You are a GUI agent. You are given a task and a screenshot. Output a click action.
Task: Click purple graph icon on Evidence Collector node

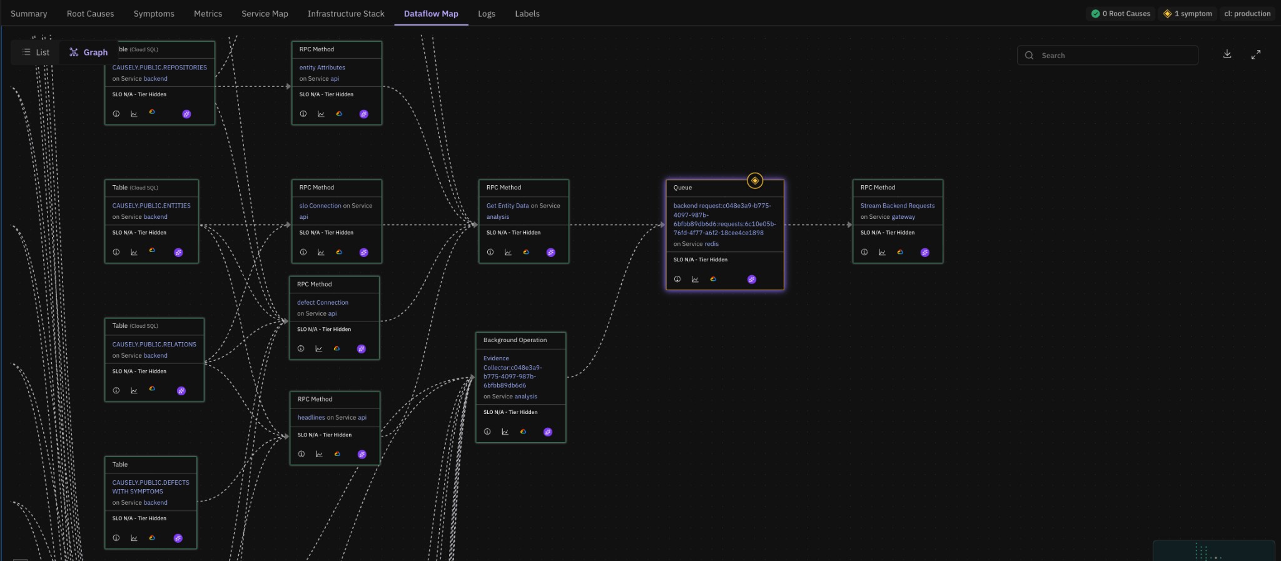tap(548, 432)
